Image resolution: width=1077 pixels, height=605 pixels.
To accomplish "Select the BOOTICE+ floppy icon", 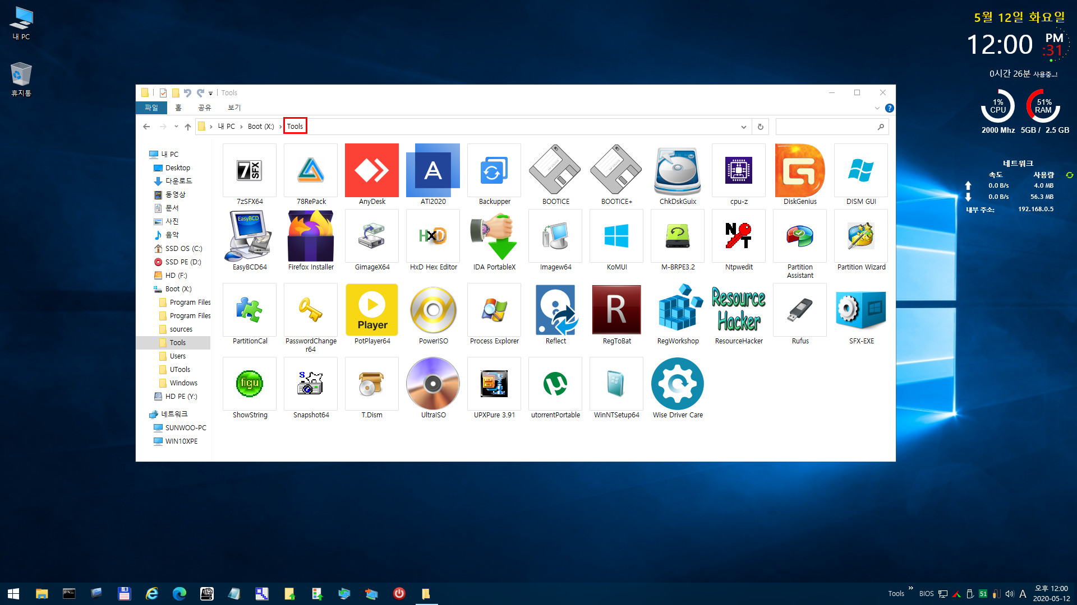I will click(x=616, y=170).
